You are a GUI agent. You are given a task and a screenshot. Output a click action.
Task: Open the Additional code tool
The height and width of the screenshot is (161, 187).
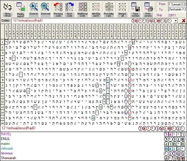pyautogui.click(x=83, y=7)
